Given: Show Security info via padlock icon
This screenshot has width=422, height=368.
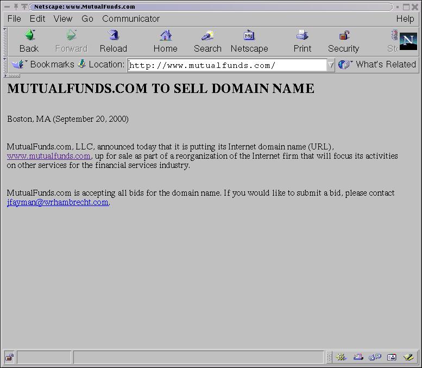Looking at the screenshot, I should coord(344,41).
